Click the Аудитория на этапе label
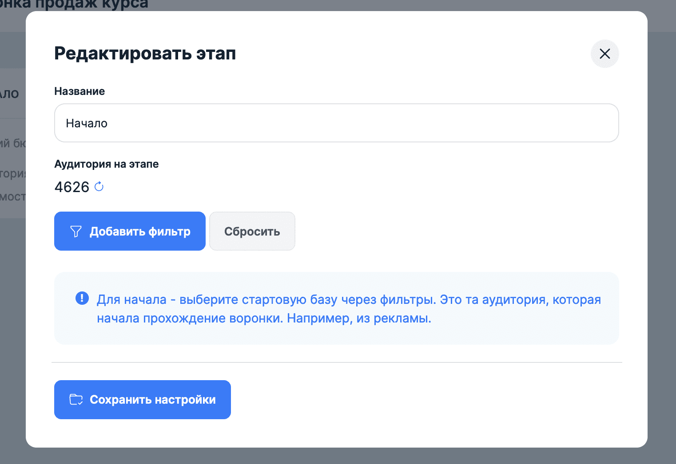The height and width of the screenshot is (464, 676). tap(106, 164)
